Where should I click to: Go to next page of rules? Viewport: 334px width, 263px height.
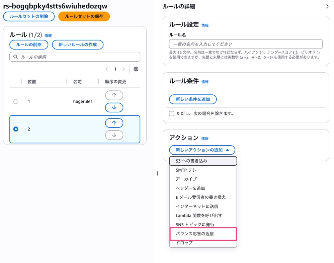tap(123, 69)
